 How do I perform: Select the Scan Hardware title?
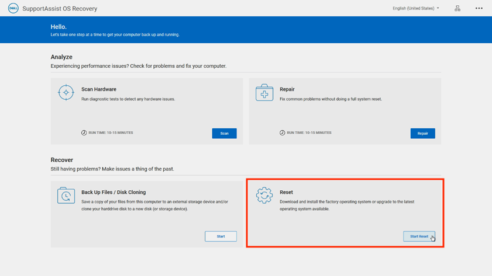tap(99, 89)
